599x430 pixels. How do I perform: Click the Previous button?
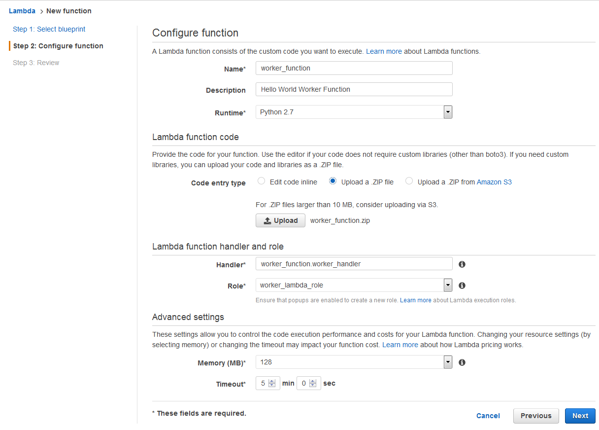pos(536,416)
